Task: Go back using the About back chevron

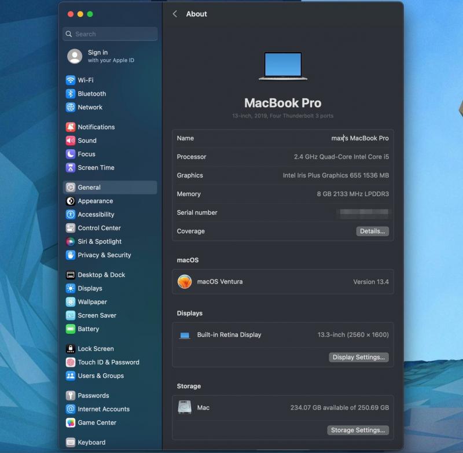Action: (175, 14)
